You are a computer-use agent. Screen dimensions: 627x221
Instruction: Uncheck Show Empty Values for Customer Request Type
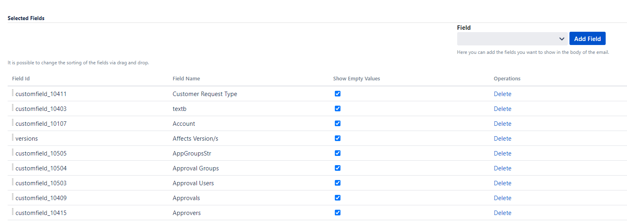pos(338,94)
